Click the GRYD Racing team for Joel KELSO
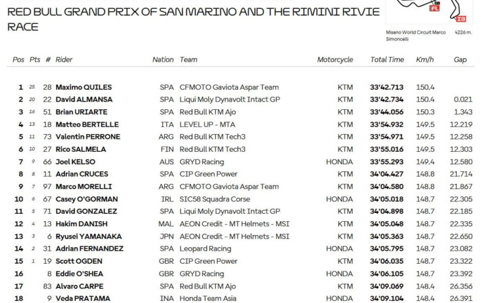This screenshot has width=481, height=303. [202, 161]
